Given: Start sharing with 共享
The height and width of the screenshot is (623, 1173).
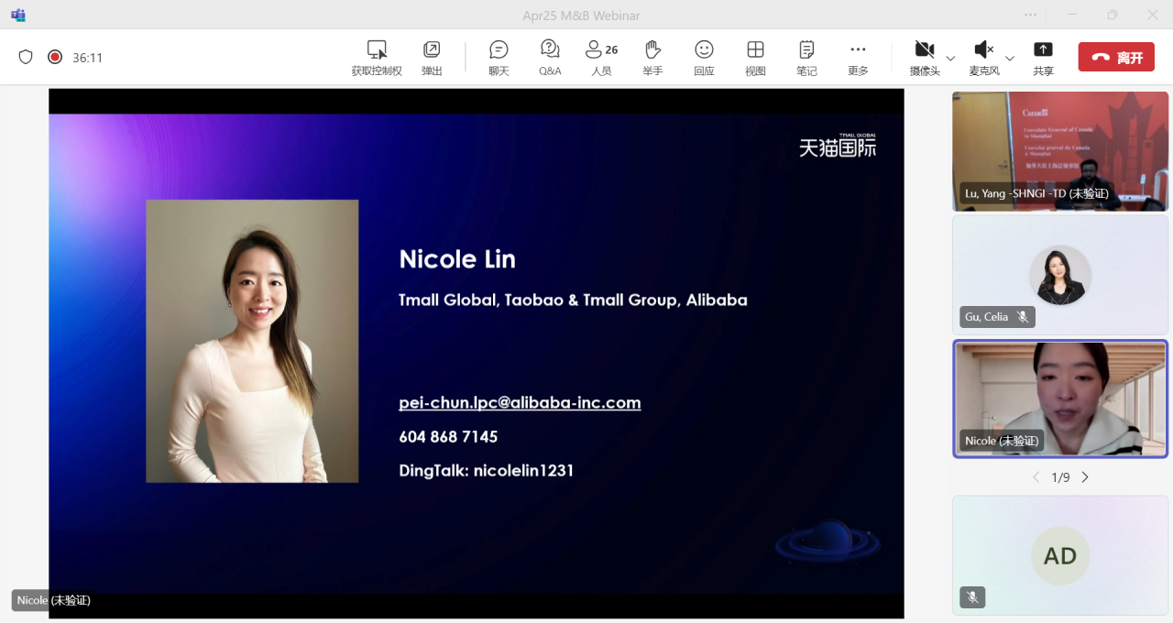Looking at the screenshot, I should (1043, 58).
